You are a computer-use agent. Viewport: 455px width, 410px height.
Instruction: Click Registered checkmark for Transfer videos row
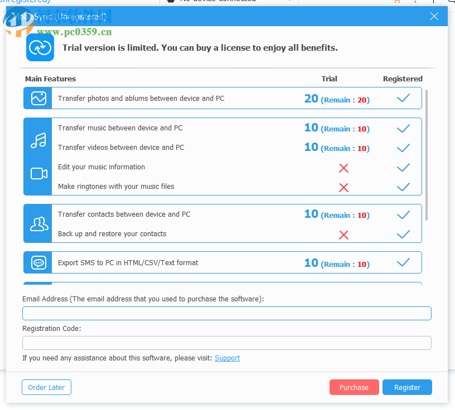(403, 148)
